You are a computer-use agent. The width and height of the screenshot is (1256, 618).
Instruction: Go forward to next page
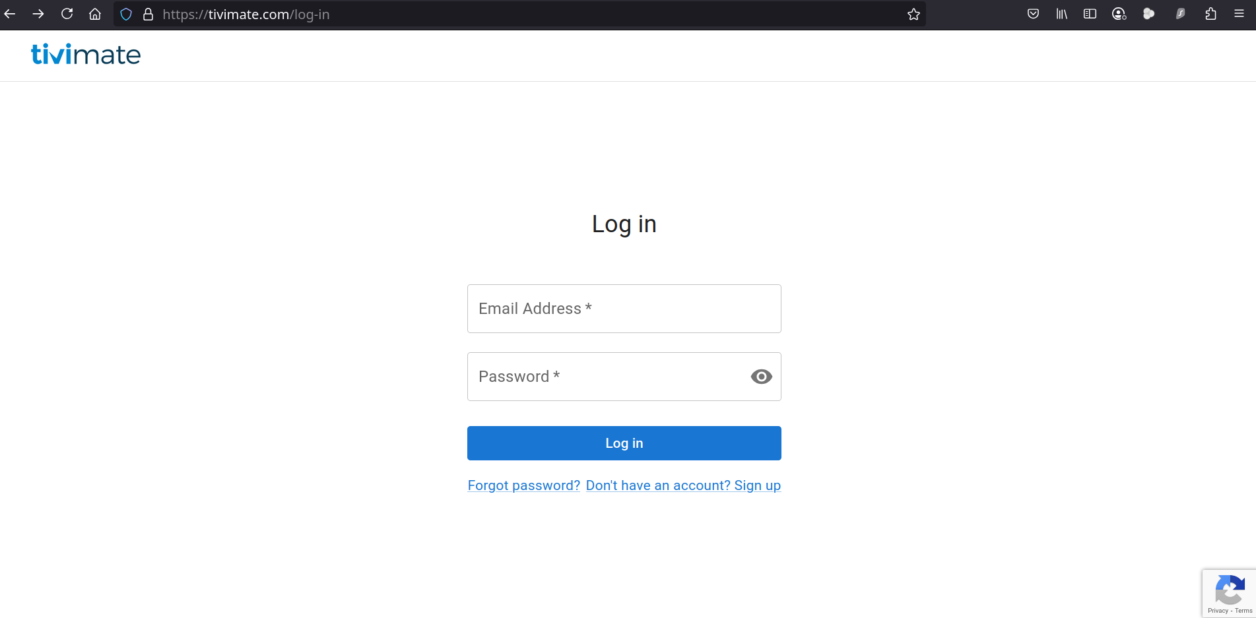[x=38, y=14]
